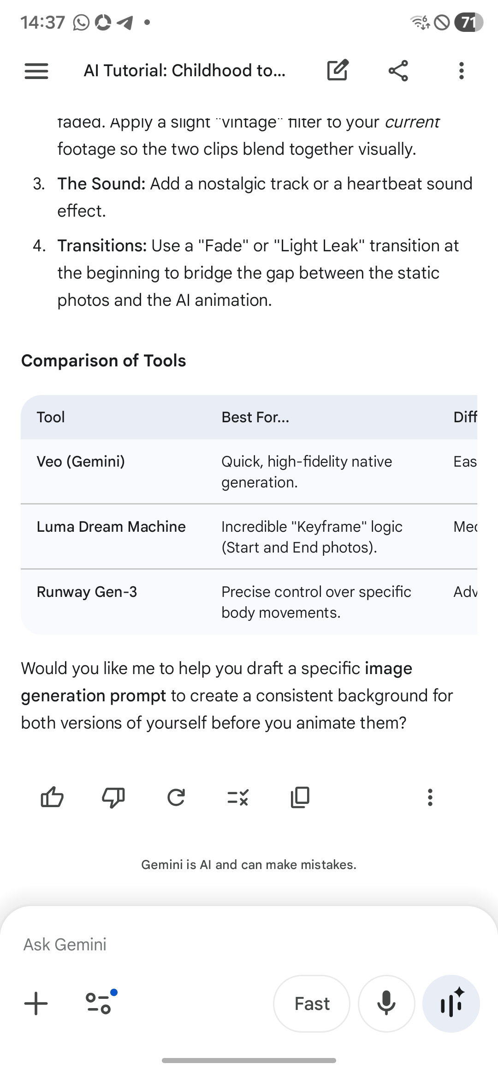Screen dimensions: 498x1070
Task: Select the 'Veo (Gemini)' table row
Action: coord(81,462)
